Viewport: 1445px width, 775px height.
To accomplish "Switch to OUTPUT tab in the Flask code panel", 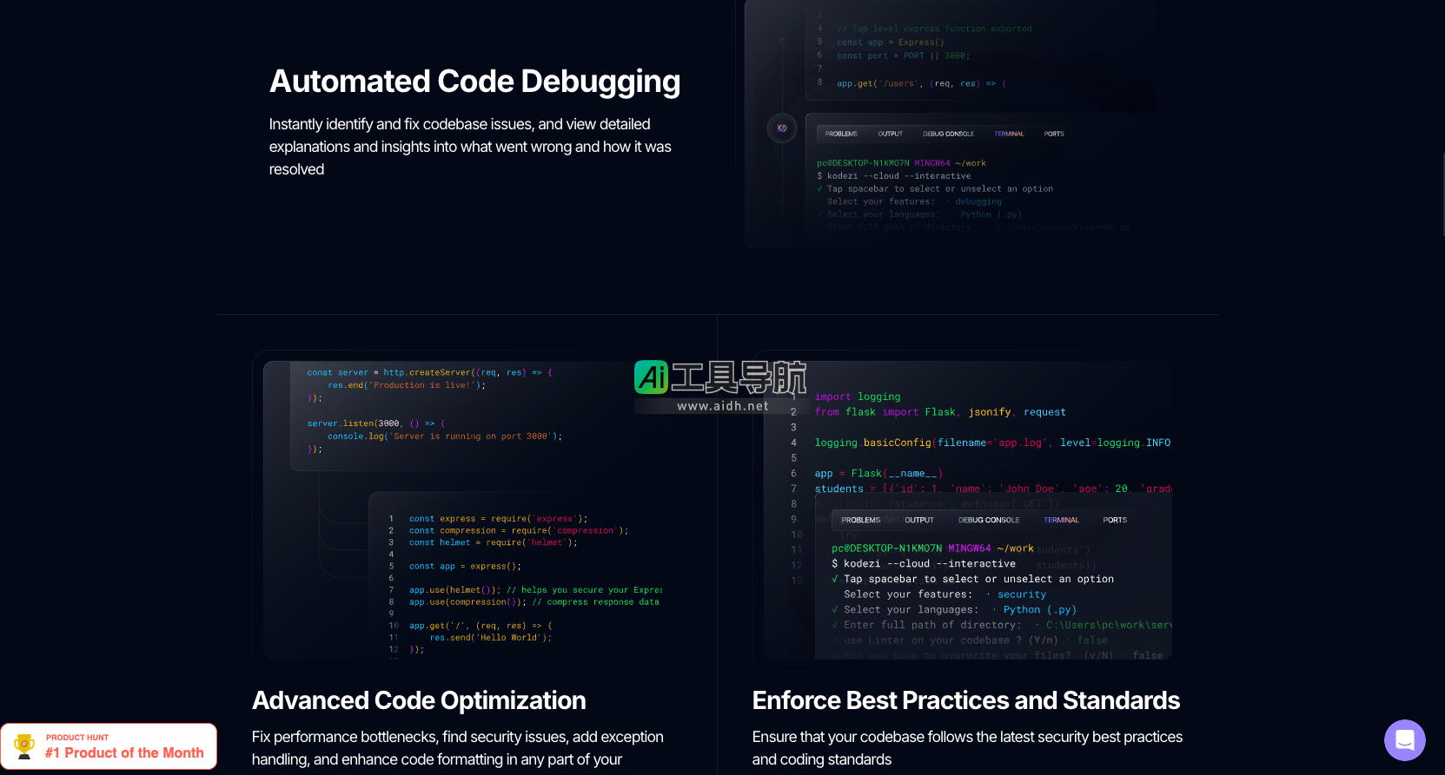I will [919, 520].
